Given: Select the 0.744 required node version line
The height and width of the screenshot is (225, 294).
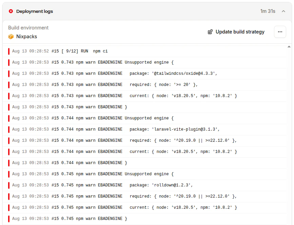Looking at the screenshot, I should 144,140.
